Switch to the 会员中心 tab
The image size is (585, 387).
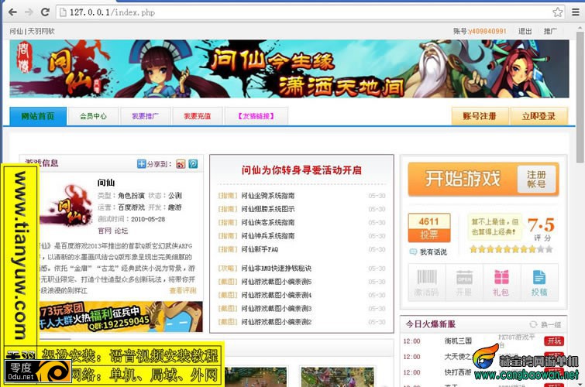(x=93, y=116)
